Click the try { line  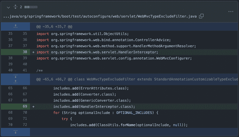coord(67,119)
